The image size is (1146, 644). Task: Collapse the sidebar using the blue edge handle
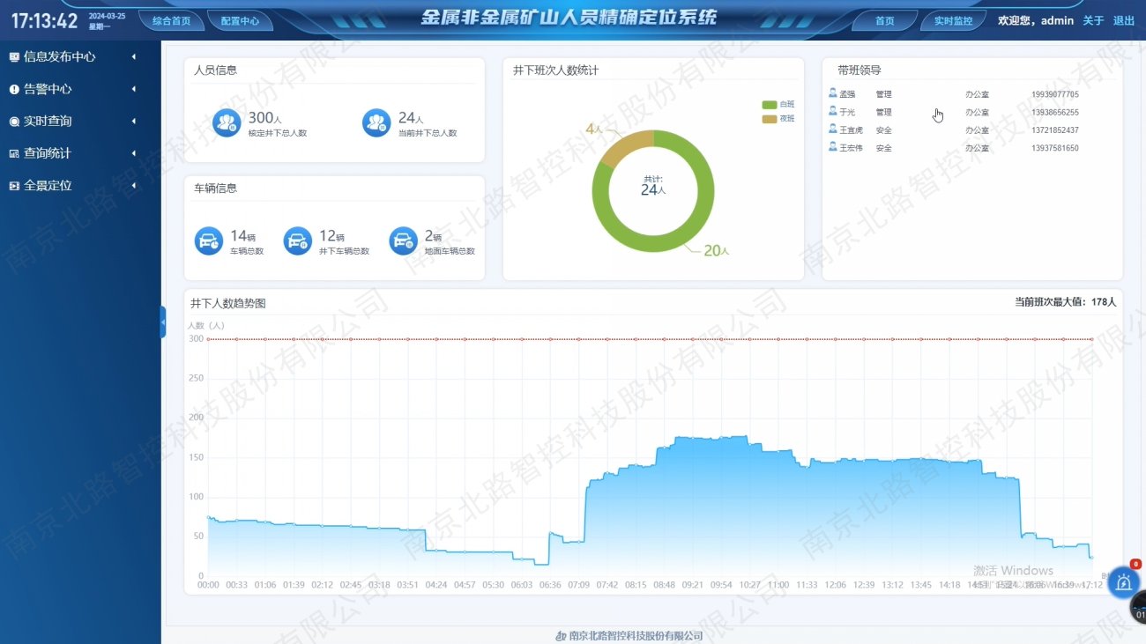pos(163,322)
